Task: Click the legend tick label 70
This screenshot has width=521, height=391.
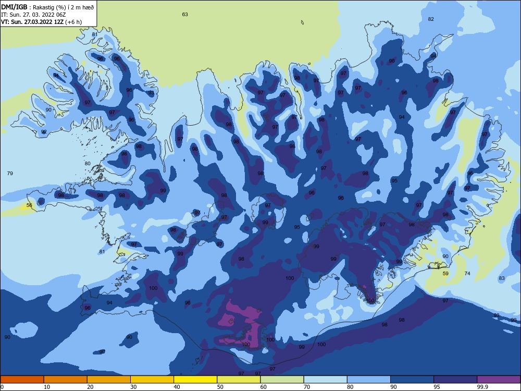Action: point(307,387)
